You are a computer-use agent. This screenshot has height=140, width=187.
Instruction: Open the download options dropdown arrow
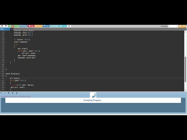(65, 26)
